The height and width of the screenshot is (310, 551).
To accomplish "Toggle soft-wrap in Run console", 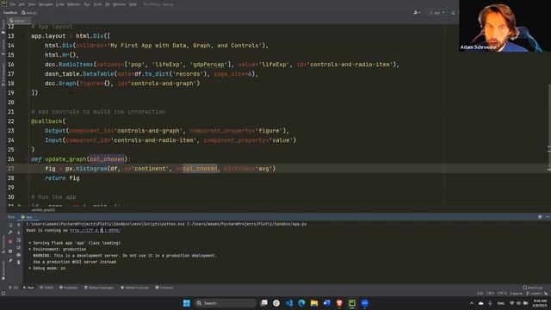I will (19, 240).
